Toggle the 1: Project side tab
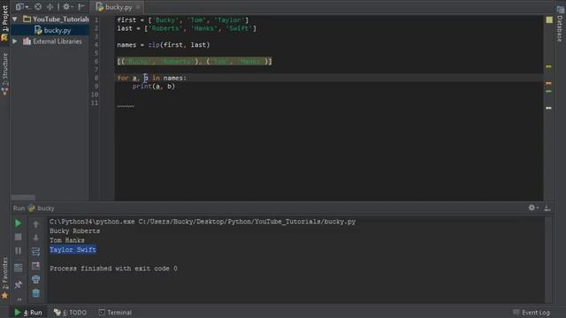This screenshot has height=318, width=566. (x=4, y=23)
